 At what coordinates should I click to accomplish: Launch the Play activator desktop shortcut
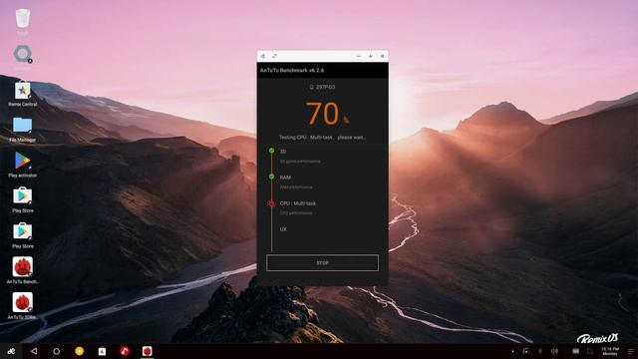22,161
